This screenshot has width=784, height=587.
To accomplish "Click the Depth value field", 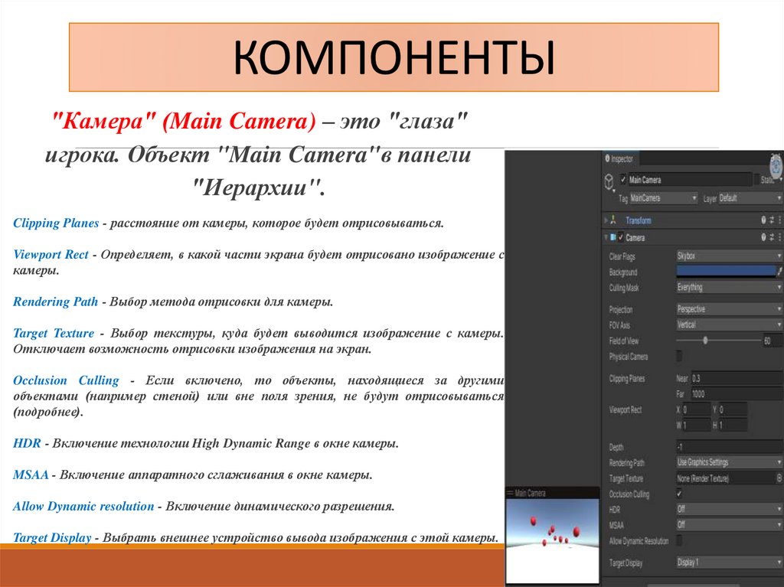I will [729, 446].
